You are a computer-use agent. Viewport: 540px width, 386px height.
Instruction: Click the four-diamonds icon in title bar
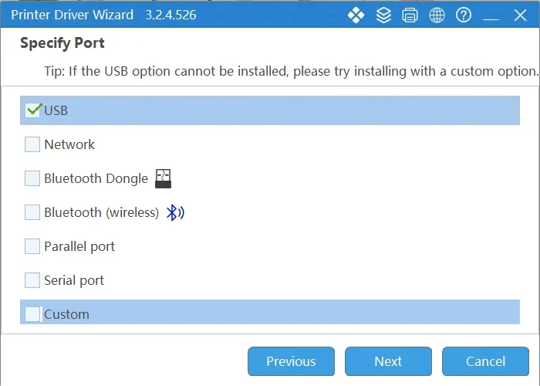point(356,15)
